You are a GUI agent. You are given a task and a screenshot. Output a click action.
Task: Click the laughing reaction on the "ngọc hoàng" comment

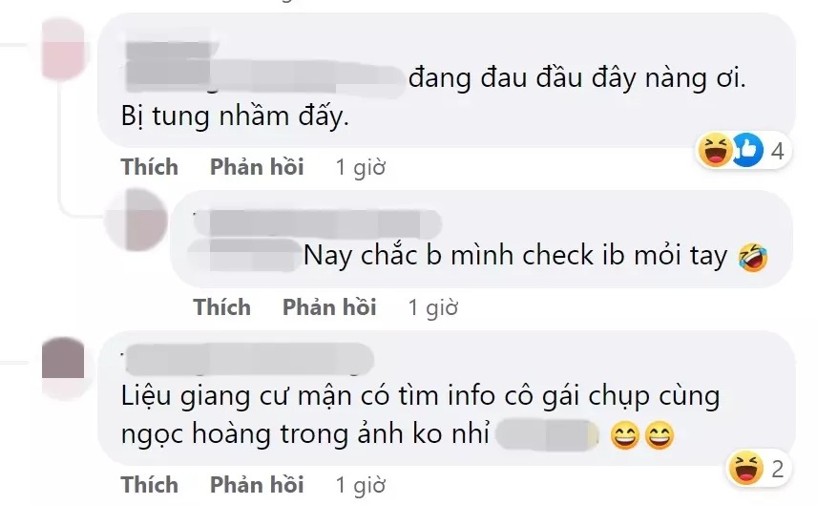click(x=746, y=468)
